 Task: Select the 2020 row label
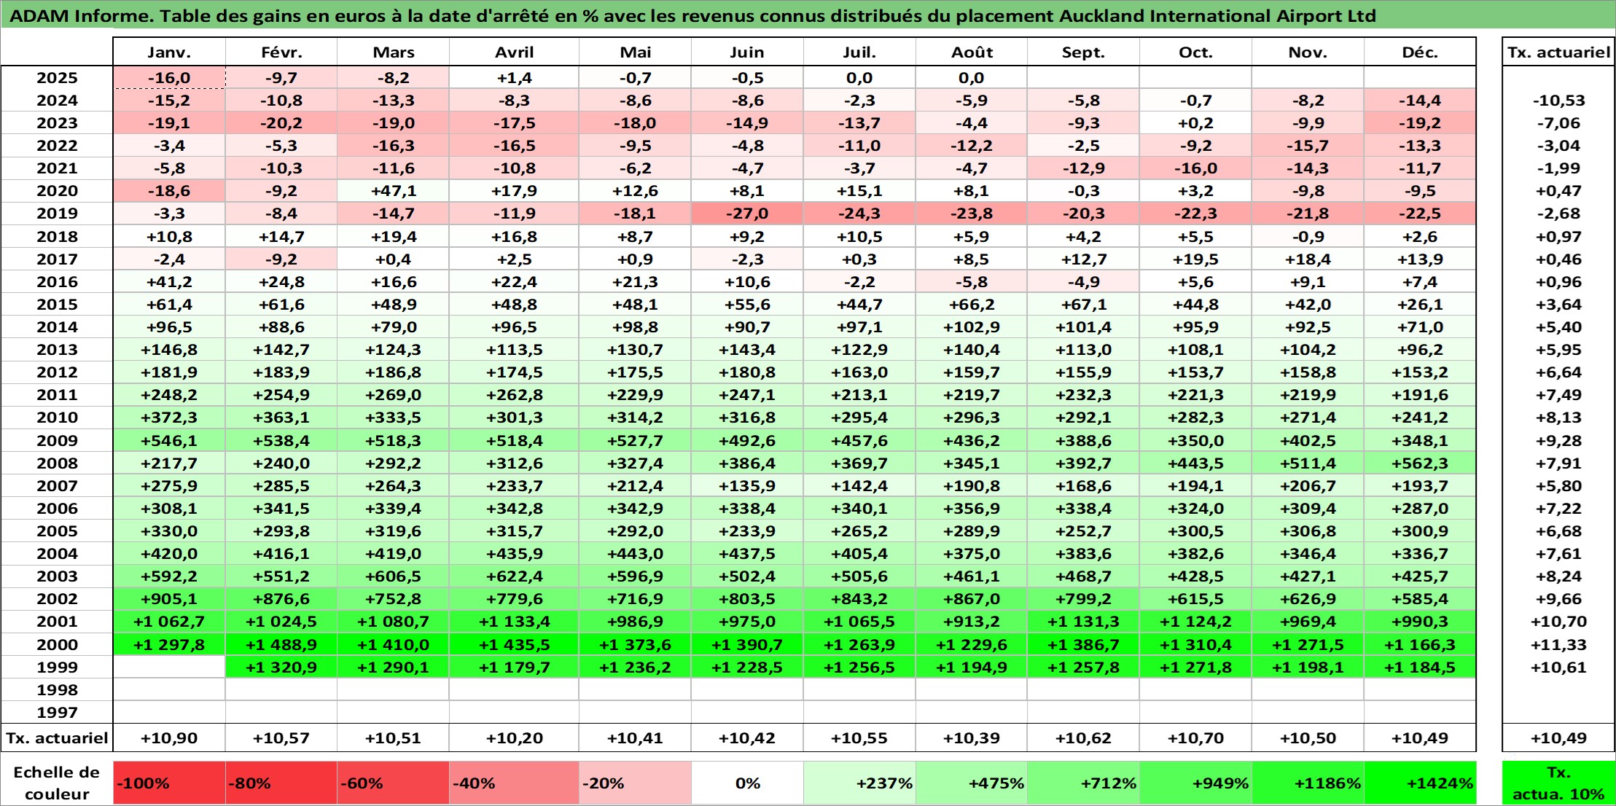57,191
